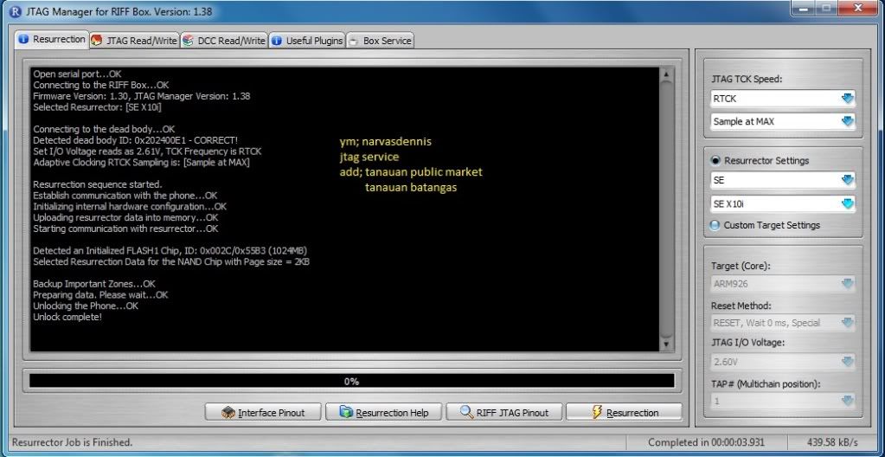Click 'Unlocking the Phone...OK' line

86,306
